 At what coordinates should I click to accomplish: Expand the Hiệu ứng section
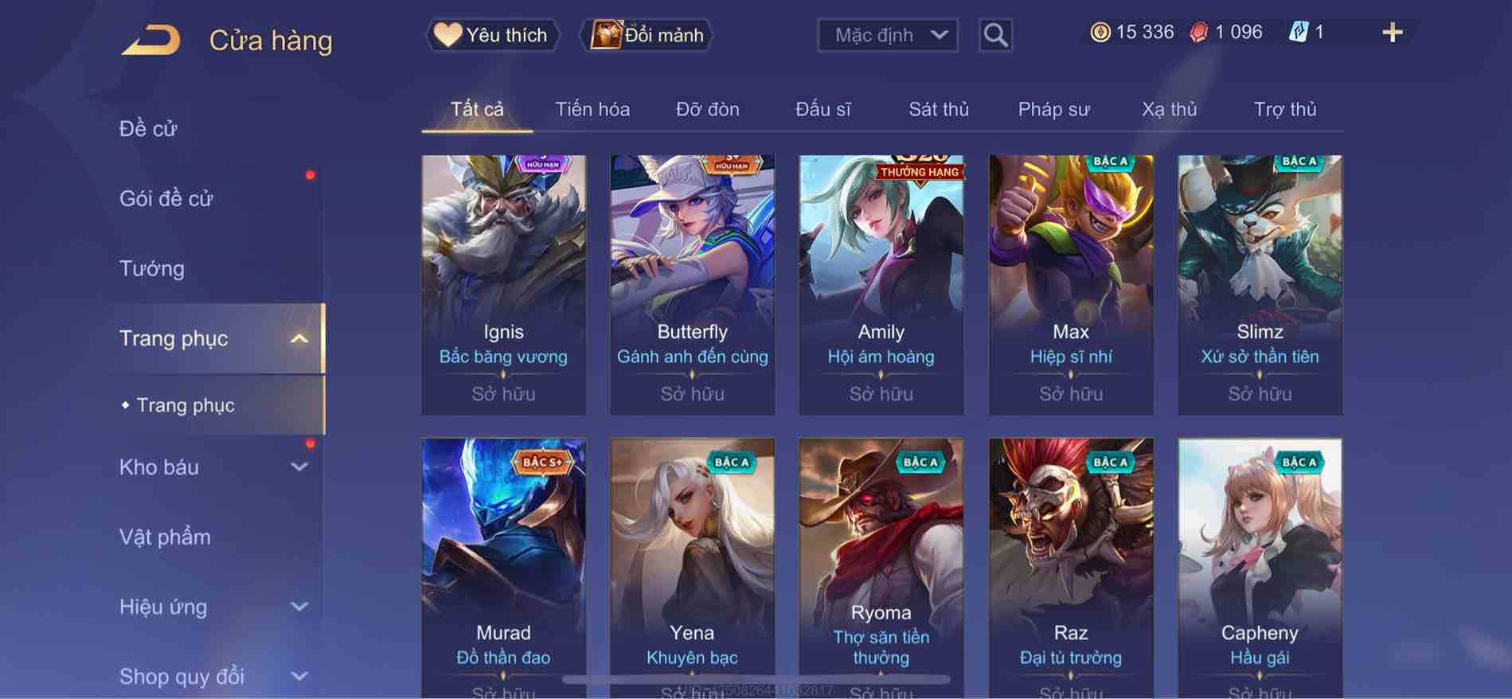click(x=299, y=607)
